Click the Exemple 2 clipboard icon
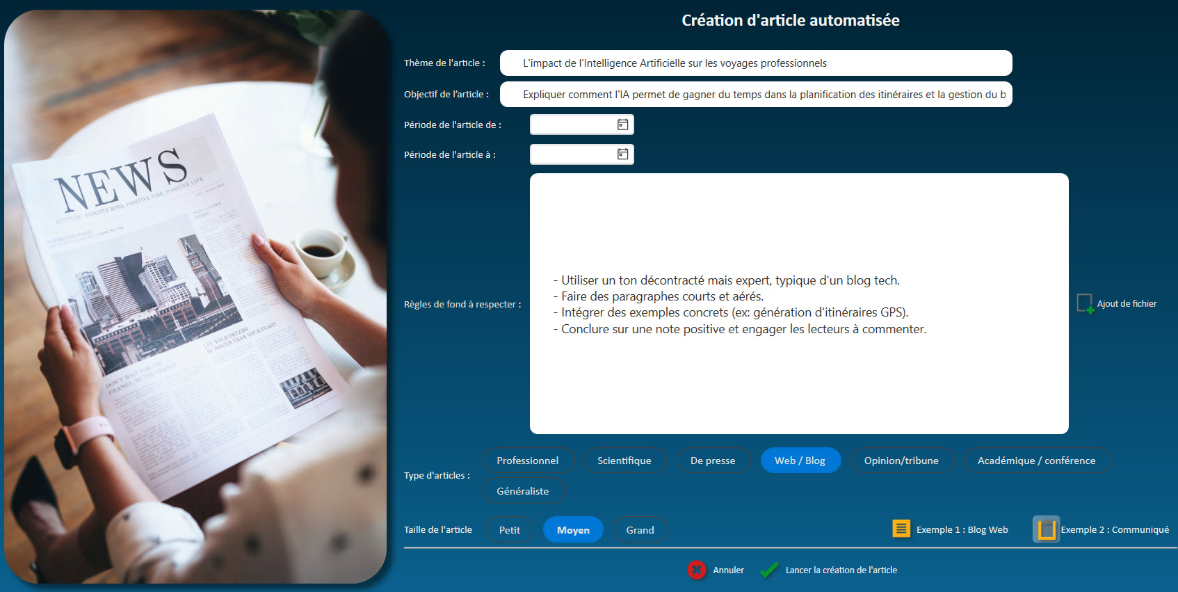Viewport: 1178px width, 592px height. pyautogui.click(x=1046, y=529)
